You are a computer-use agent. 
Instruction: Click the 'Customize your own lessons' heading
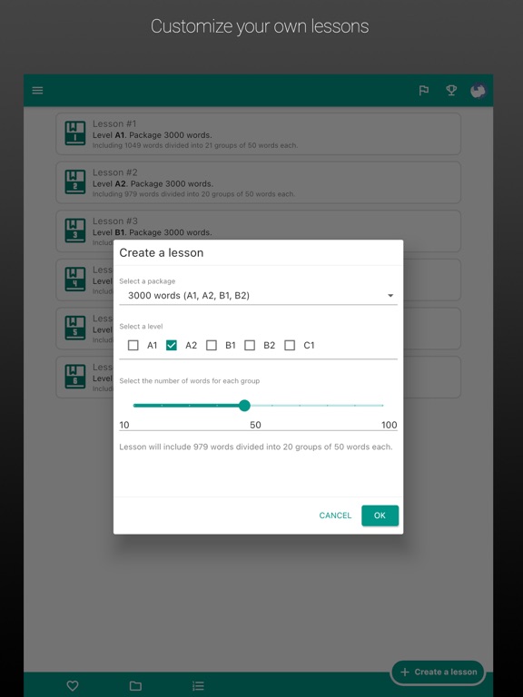pyautogui.click(x=260, y=26)
